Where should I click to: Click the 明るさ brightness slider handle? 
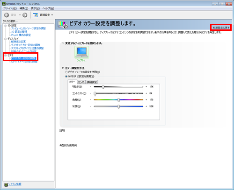coord(103,87)
